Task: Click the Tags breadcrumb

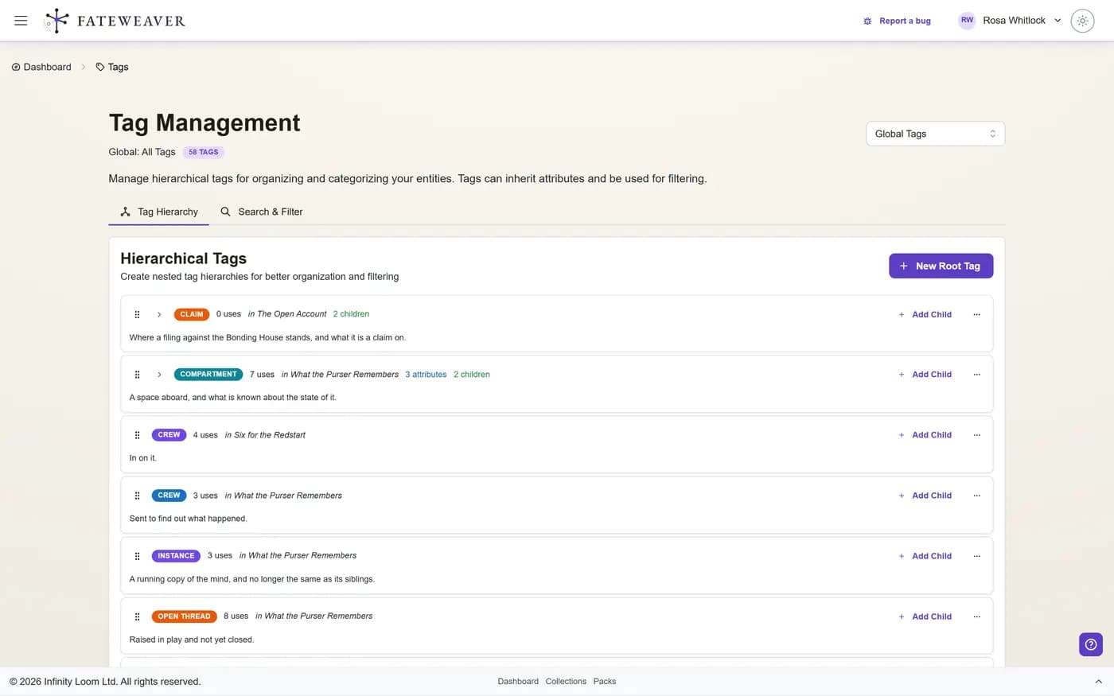Action: [x=112, y=67]
